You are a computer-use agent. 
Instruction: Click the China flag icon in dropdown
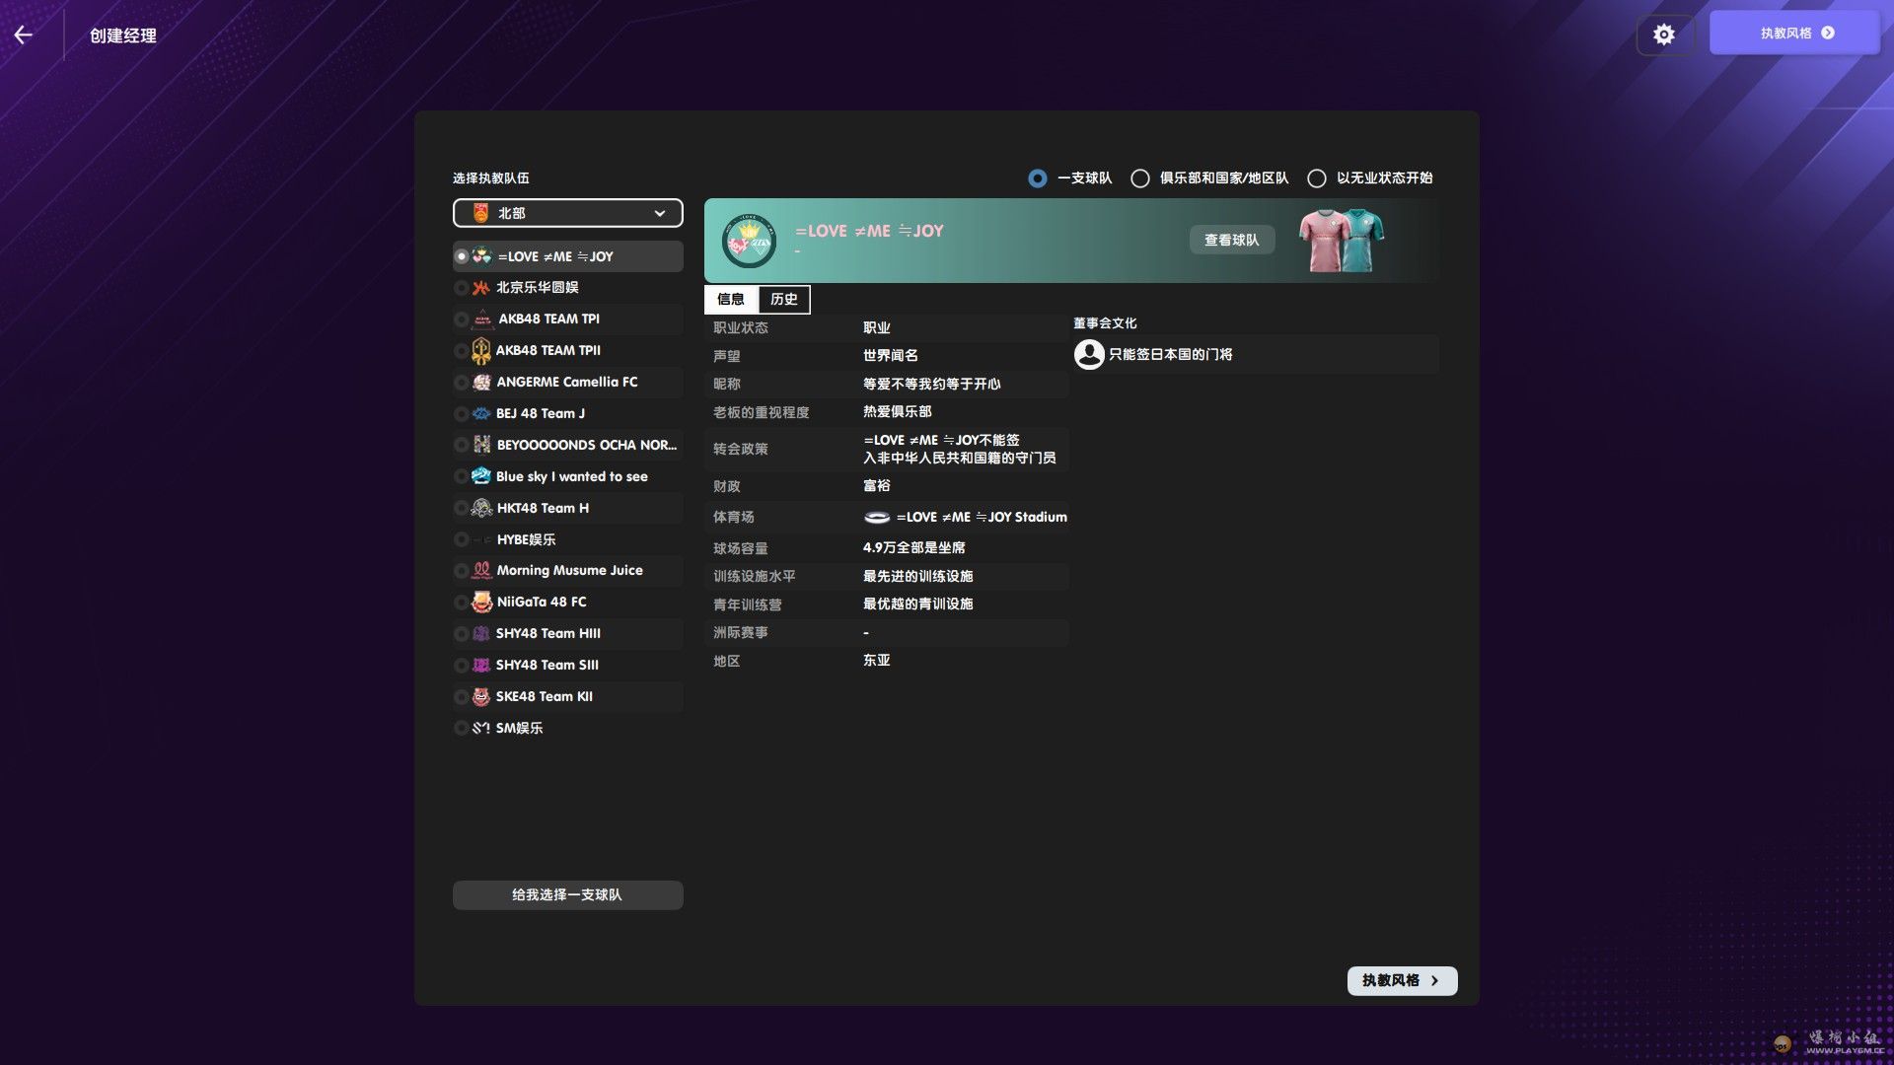coord(481,214)
